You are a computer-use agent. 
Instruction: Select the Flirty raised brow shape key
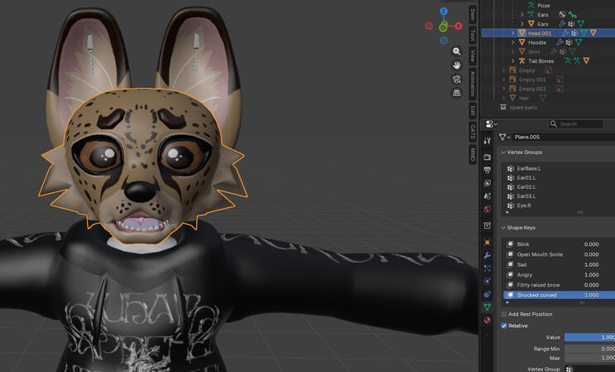click(559, 285)
